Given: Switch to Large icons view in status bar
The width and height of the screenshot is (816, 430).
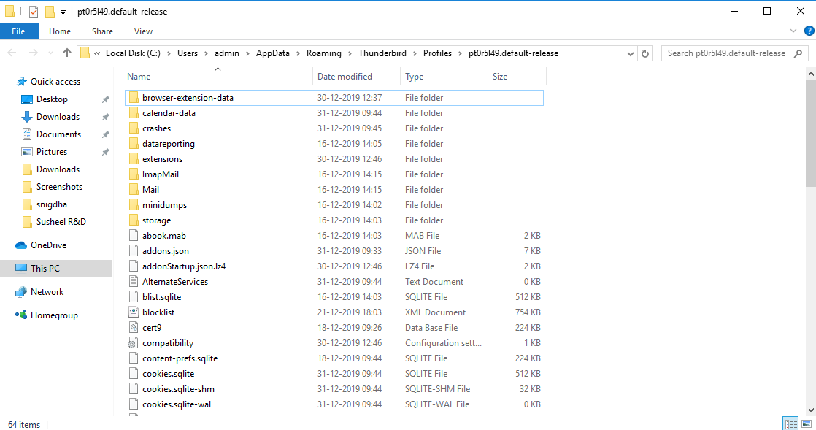Looking at the screenshot, I should [807, 423].
